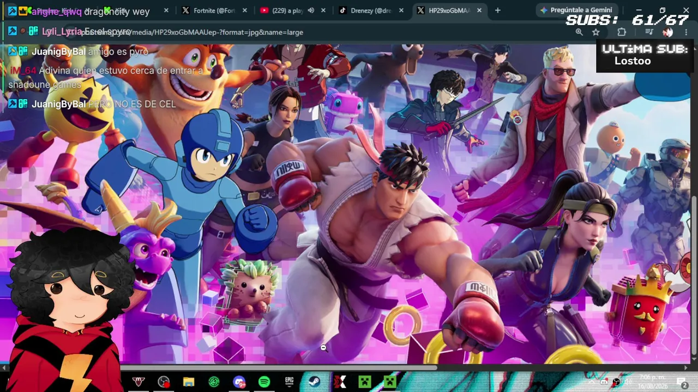Screen dimensions: 698x392
Task: Launch Spotify from the taskbar
Action: pos(264,382)
